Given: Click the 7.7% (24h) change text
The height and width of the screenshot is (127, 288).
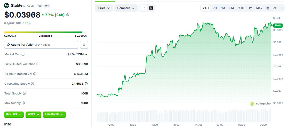Looking at the screenshot, I should pos(55,15).
